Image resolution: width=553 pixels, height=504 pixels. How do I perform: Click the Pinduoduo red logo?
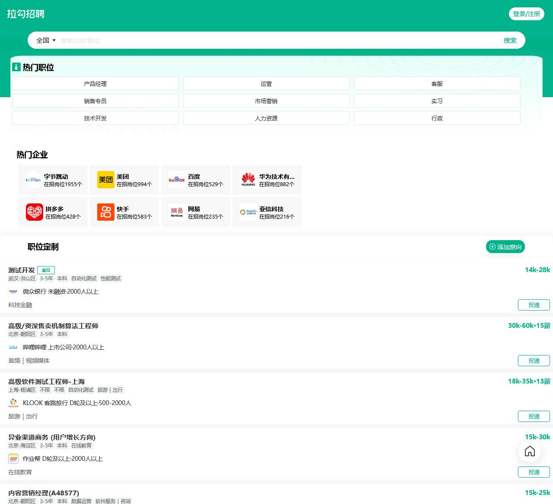coord(35,212)
